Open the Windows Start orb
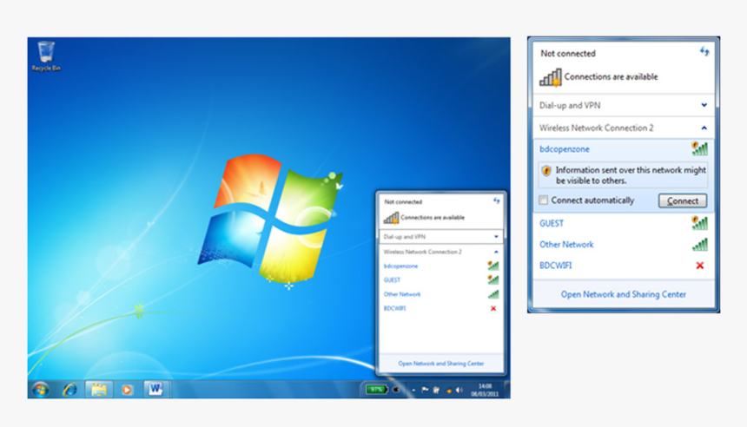The image size is (747, 427). tap(41, 390)
